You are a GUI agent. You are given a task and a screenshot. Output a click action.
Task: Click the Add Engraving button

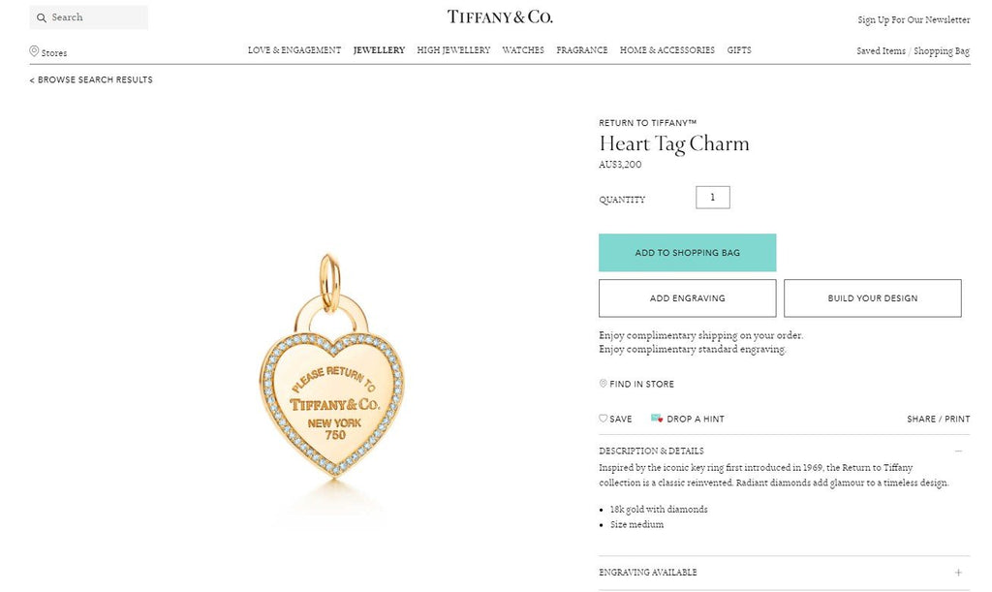coord(687,297)
